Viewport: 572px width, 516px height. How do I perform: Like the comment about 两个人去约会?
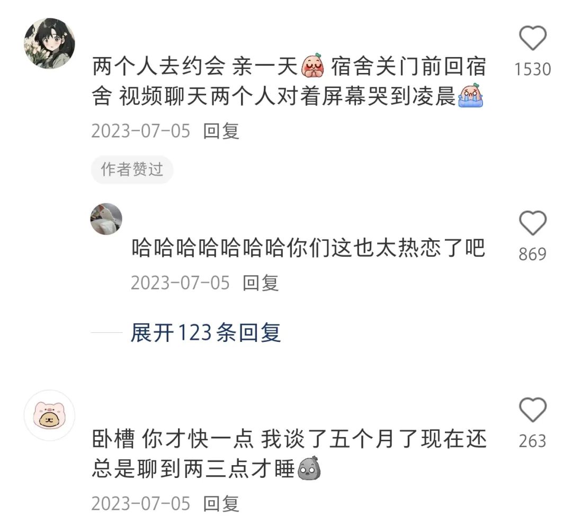tap(533, 38)
